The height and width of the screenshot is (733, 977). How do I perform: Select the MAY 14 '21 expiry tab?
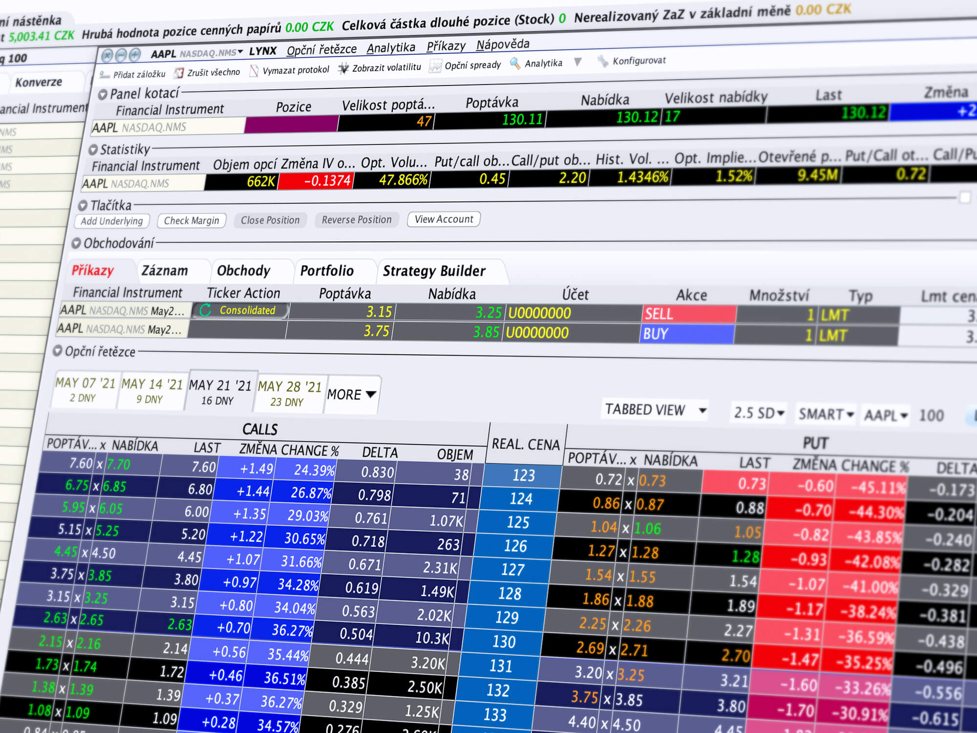point(151,391)
